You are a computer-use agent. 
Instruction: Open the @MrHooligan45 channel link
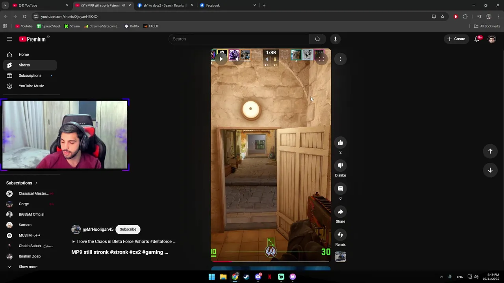pyautogui.click(x=98, y=230)
